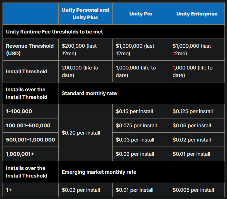Select the Unity Enterprise column header
227x199 pixels.
click(x=197, y=14)
